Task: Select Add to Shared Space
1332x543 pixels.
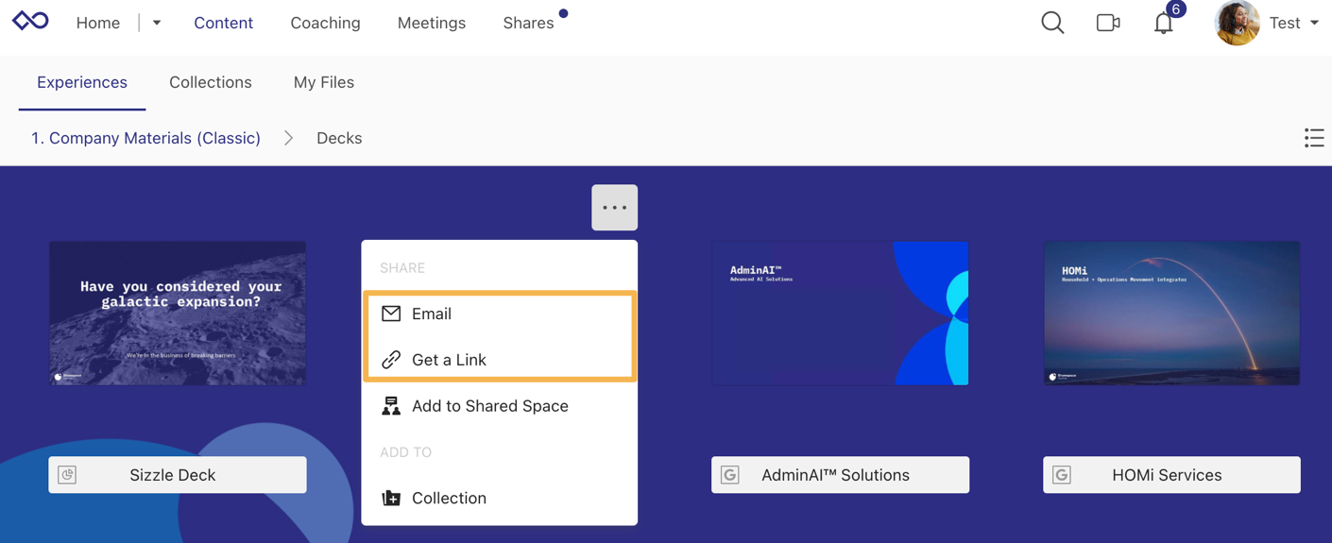Action: tap(500, 406)
